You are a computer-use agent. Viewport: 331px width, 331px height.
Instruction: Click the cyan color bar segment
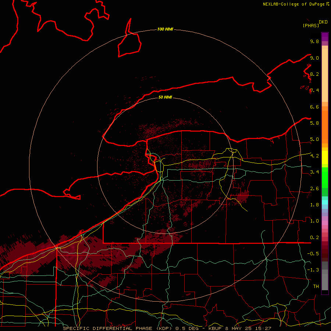(x=325, y=202)
